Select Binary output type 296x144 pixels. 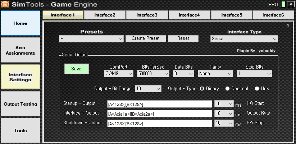coord(202,89)
